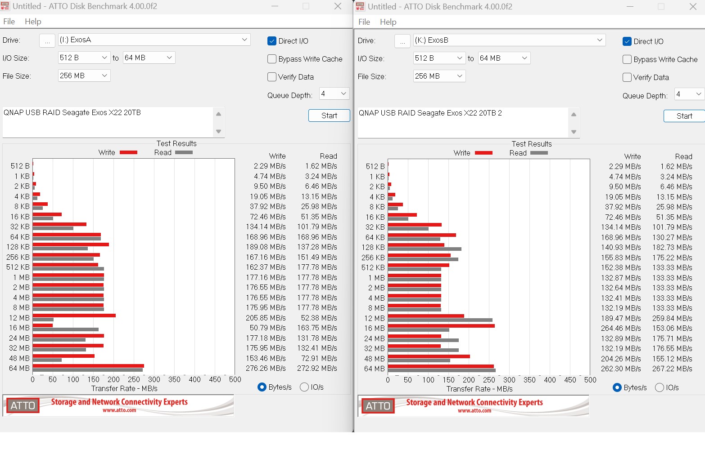The image size is (705, 467).
Task: Click the 52.38 MB/s read value
Action: pyautogui.click(x=319, y=318)
